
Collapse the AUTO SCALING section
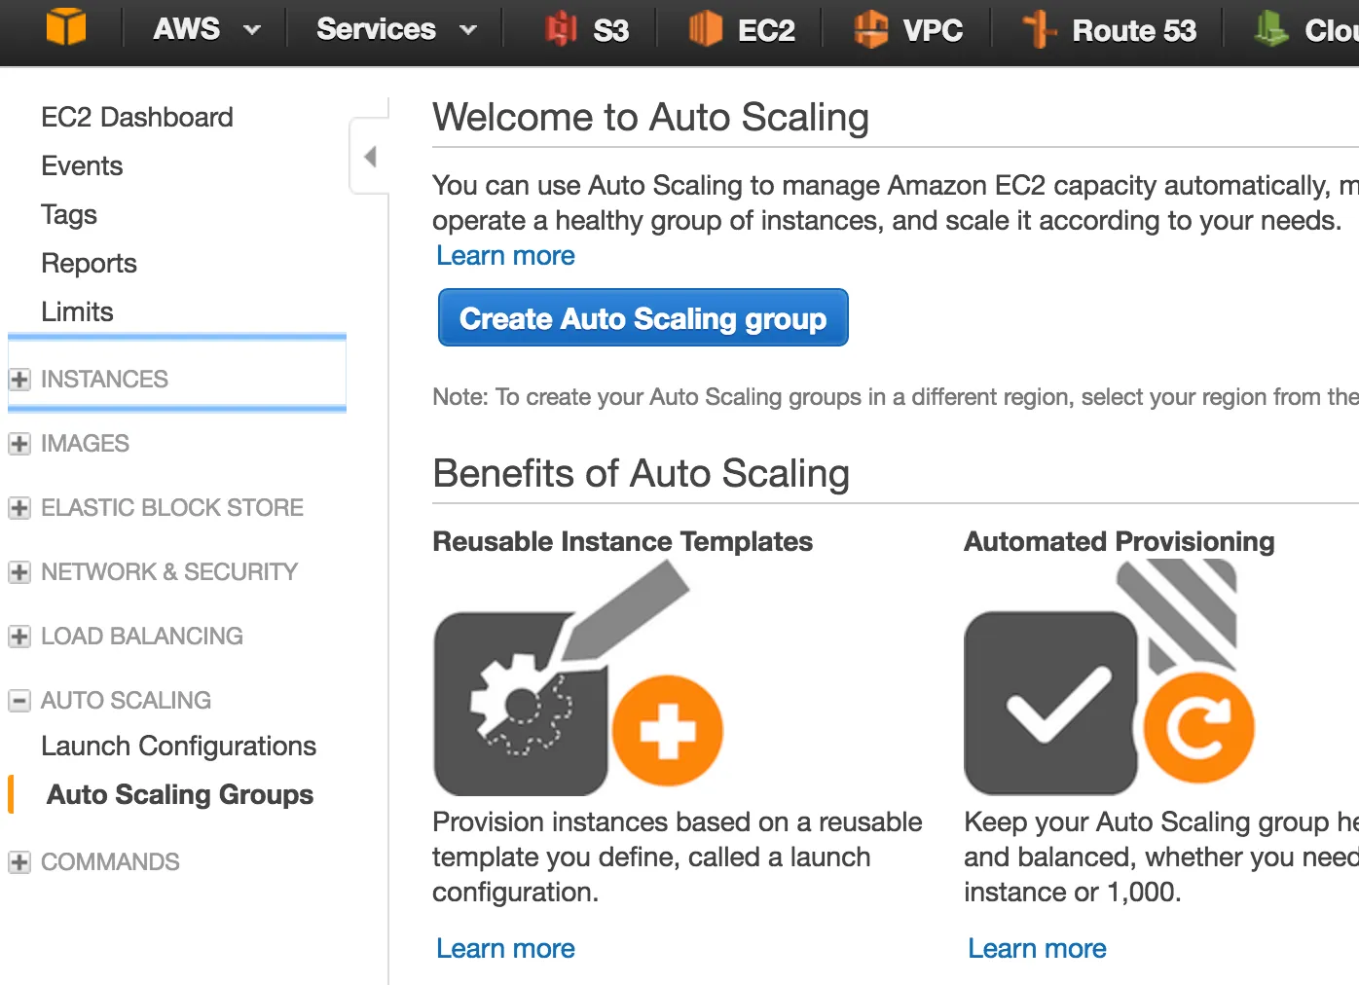[x=19, y=701]
